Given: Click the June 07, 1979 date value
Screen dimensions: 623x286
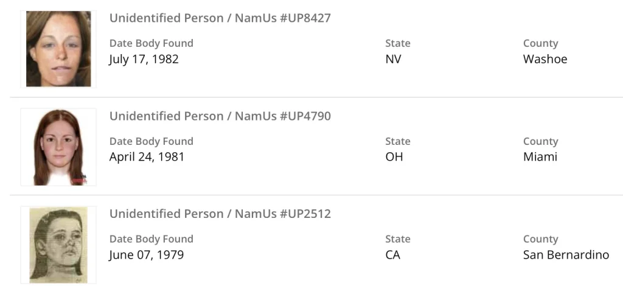Looking at the screenshot, I should tap(146, 255).
